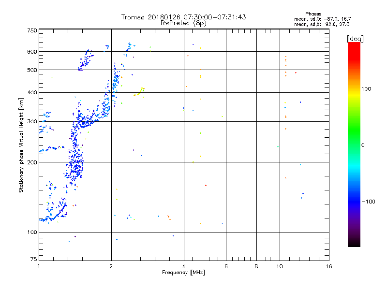The image size is (387, 290).
Task: Click the '100' y-axis tick label
Action: 32,232
